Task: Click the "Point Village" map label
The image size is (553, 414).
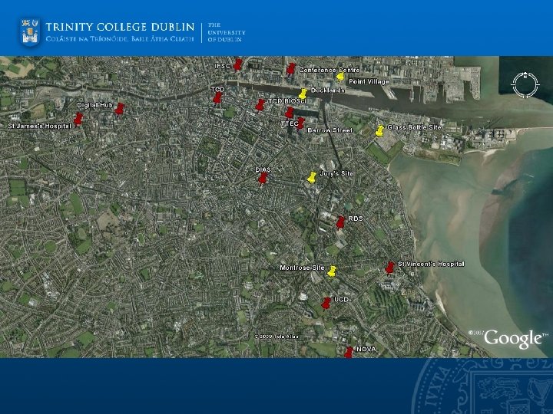Action: pyautogui.click(x=369, y=82)
